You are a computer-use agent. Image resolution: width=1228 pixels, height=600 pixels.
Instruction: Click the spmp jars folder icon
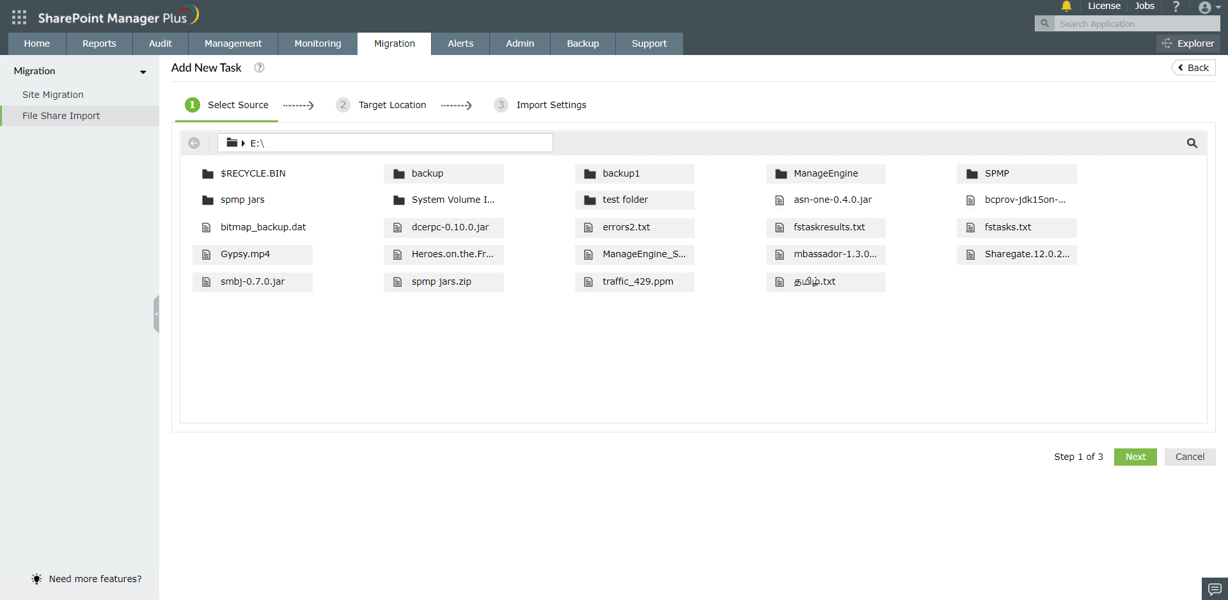click(x=207, y=200)
